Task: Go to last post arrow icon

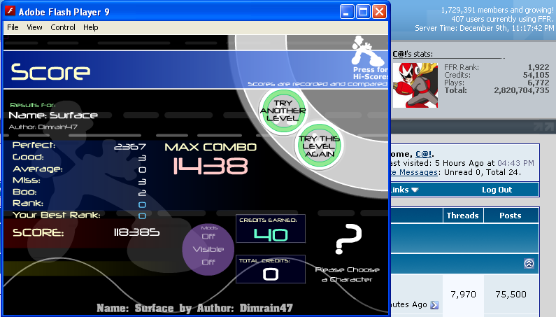Action: pos(434,304)
